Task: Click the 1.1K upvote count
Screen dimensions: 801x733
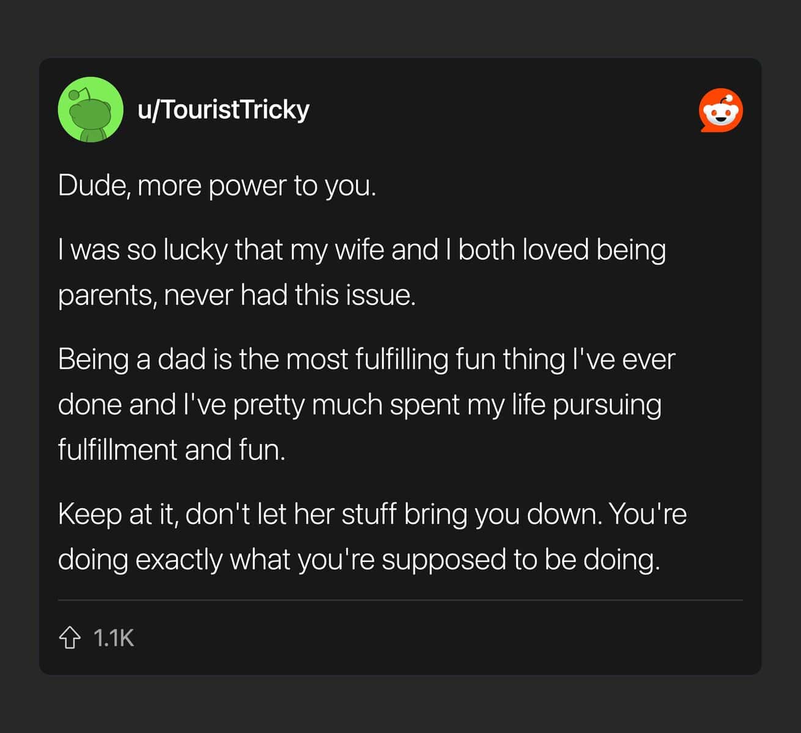Action: pyautogui.click(x=114, y=638)
